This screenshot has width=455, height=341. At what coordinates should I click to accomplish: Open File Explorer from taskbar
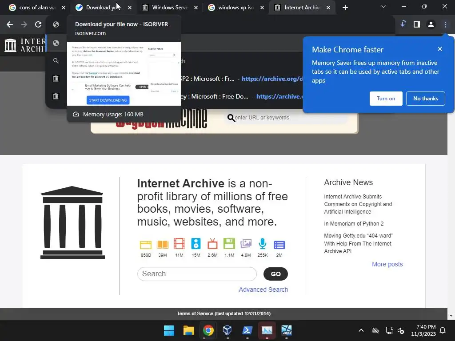coord(188,330)
